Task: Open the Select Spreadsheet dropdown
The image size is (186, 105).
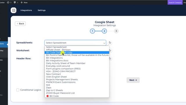Action: click(75, 43)
